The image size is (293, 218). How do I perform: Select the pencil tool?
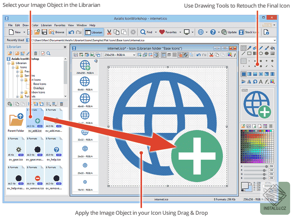click(261, 48)
